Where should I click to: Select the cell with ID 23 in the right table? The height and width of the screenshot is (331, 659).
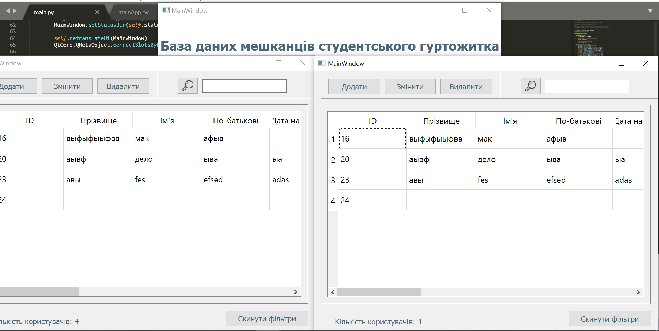click(372, 180)
